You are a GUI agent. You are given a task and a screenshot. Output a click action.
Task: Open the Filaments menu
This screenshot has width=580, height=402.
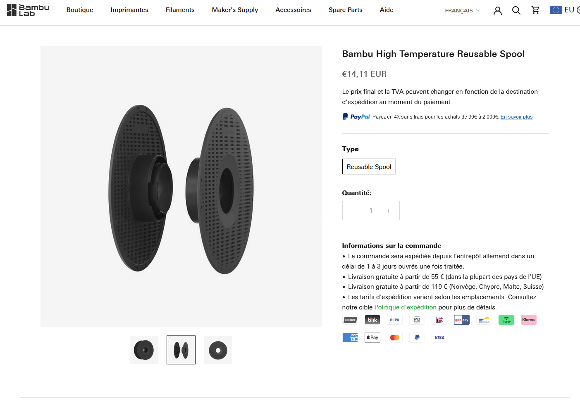(x=180, y=10)
